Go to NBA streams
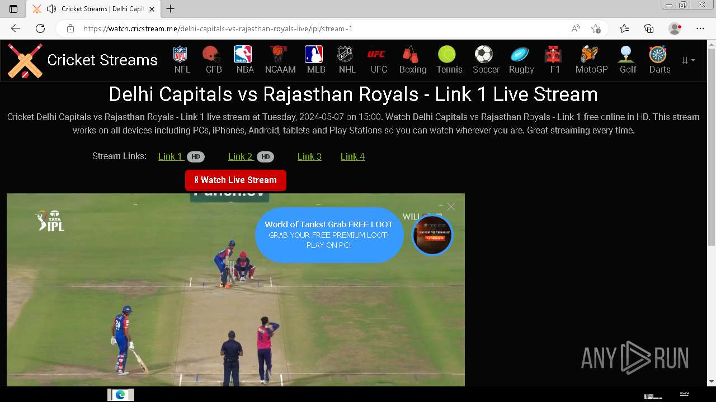The width and height of the screenshot is (716, 402). click(x=244, y=60)
